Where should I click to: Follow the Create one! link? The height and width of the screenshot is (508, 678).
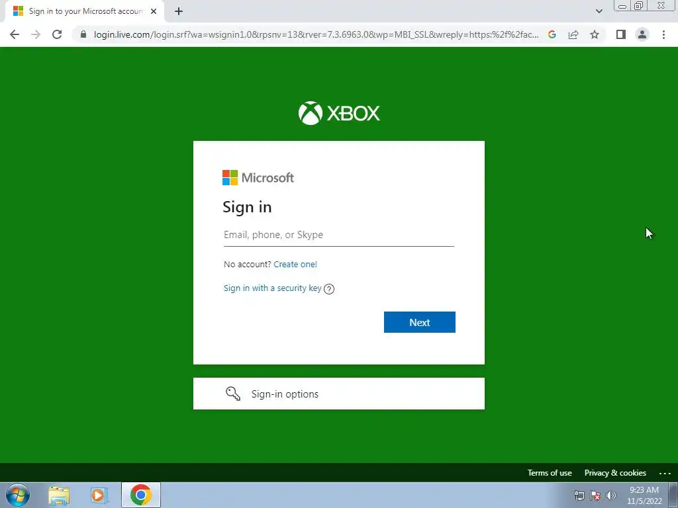click(295, 265)
